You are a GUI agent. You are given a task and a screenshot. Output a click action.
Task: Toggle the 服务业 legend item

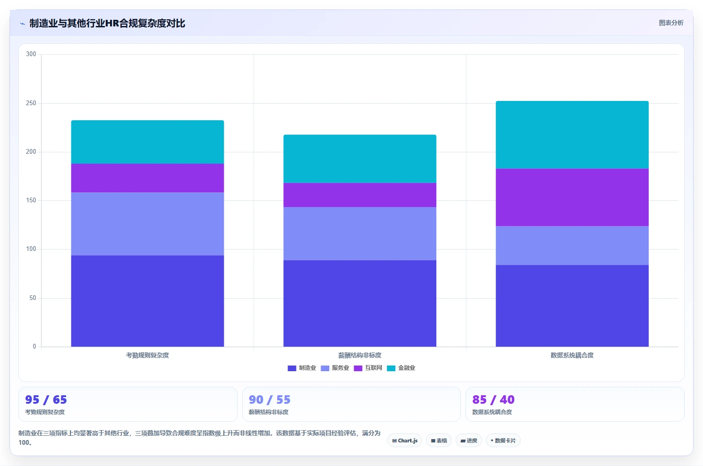click(x=335, y=368)
